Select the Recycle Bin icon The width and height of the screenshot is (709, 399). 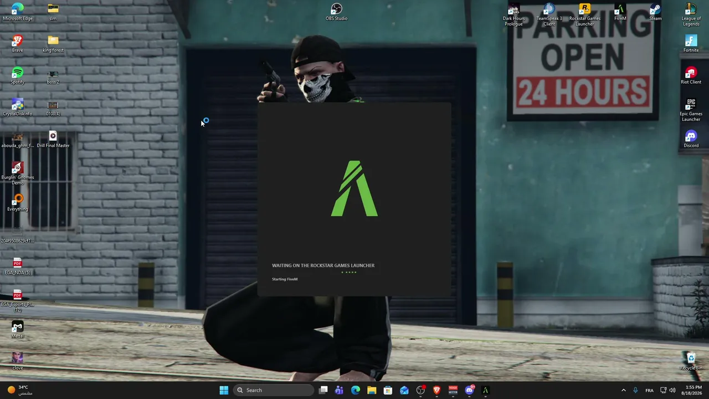pos(691,362)
